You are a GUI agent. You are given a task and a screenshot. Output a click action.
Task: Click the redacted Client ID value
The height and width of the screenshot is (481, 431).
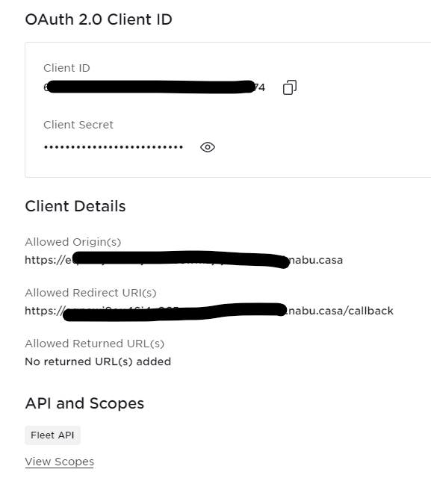pos(155,87)
